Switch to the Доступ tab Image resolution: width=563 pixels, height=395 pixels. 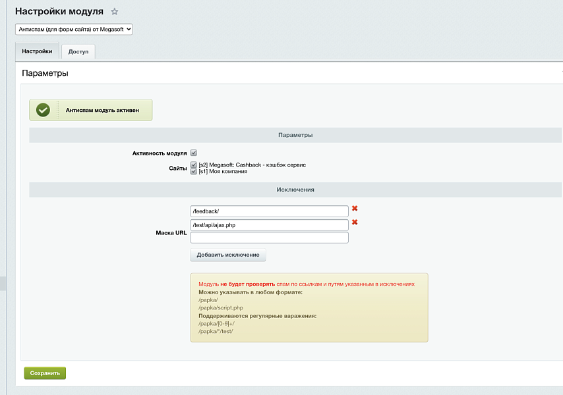(x=78, y=51)
